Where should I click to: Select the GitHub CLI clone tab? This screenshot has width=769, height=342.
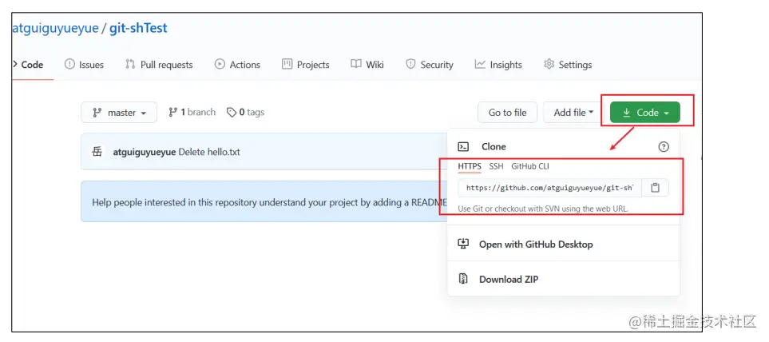530,166
